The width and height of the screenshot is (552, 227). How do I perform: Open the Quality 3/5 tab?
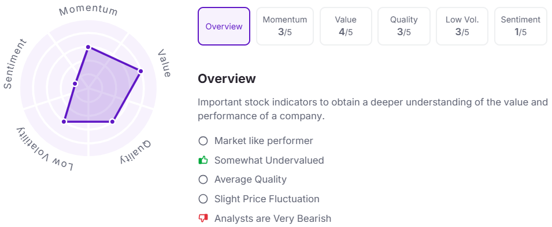click(404, 27)
